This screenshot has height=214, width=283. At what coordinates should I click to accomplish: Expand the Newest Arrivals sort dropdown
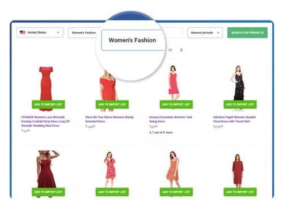click(x=205, y=32)
